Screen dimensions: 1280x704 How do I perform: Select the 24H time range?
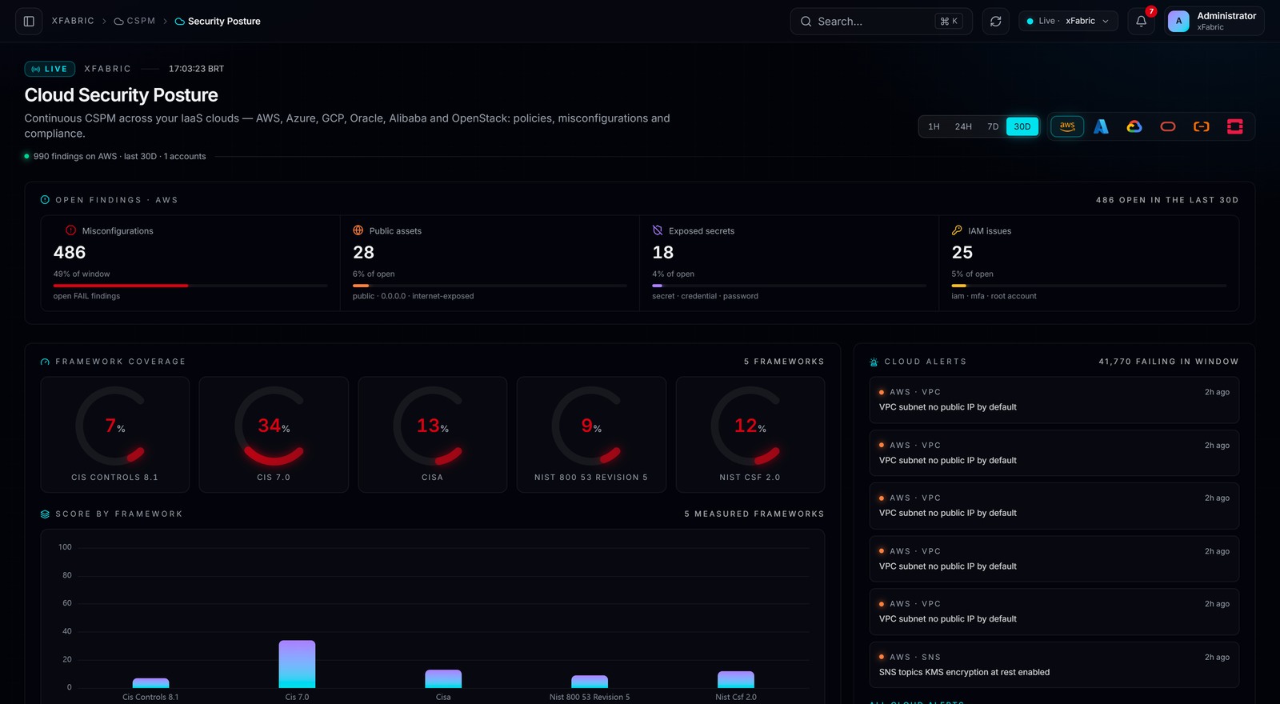point(963,126)
